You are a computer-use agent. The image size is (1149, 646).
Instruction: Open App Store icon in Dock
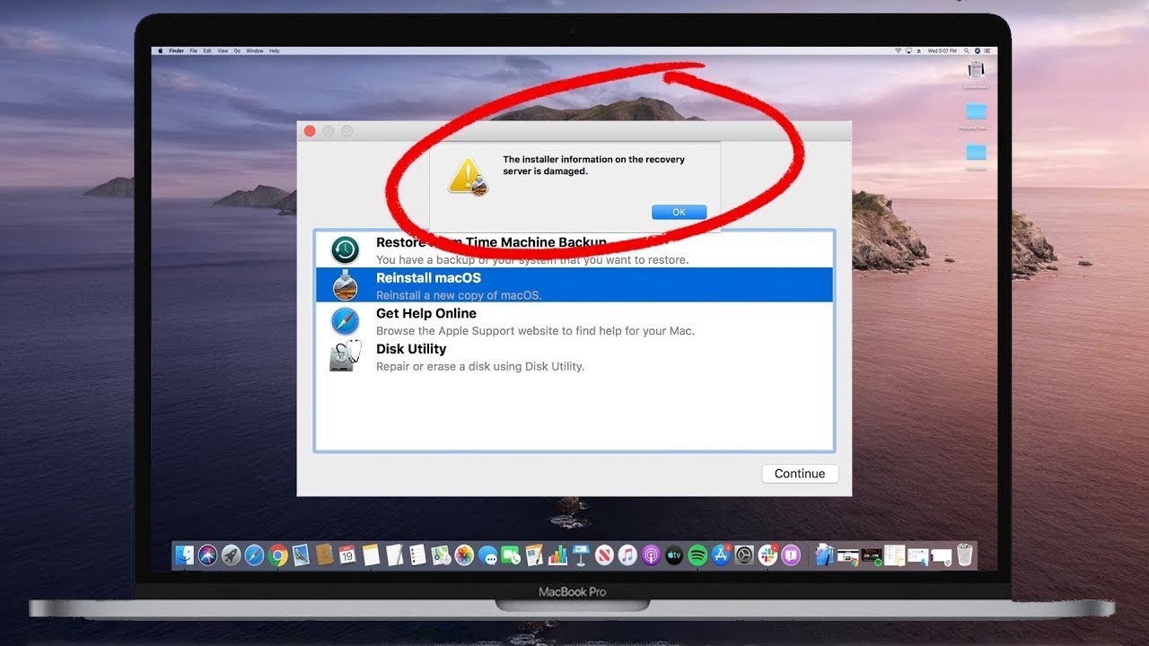click(721, 555)
